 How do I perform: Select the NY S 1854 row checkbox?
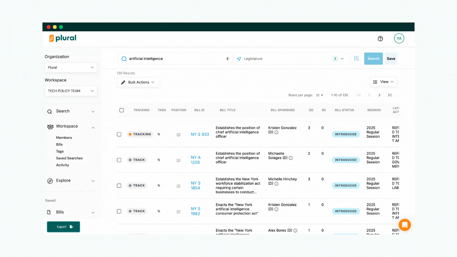[x=119, y=186]
